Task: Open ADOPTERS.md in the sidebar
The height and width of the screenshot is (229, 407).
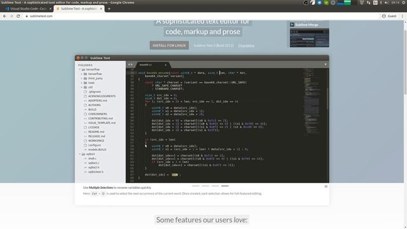Action: tap(97, 101)
